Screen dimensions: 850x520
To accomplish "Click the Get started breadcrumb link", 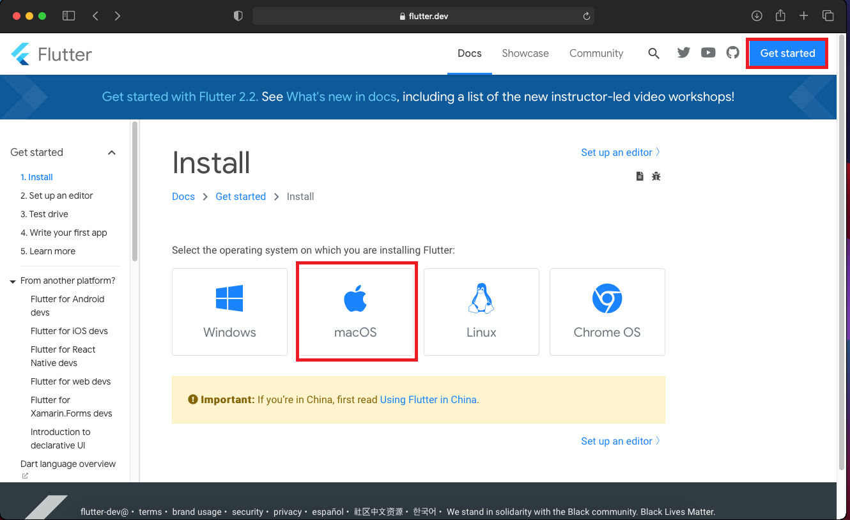I will coord(241,197).
